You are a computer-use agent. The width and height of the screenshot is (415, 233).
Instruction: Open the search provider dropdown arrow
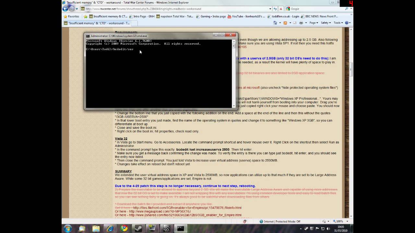[x=351, y=9]
